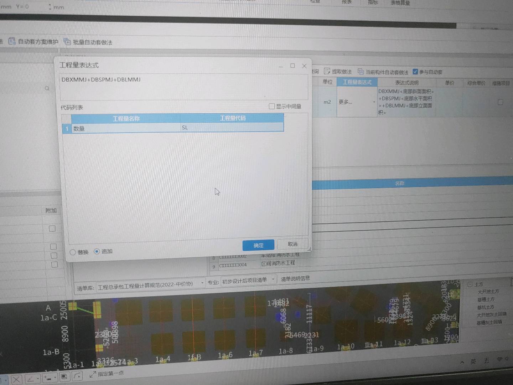The image size is (513, 385).
Task: Click the 综合单价 column header
Action: click(x=476, y=83)
